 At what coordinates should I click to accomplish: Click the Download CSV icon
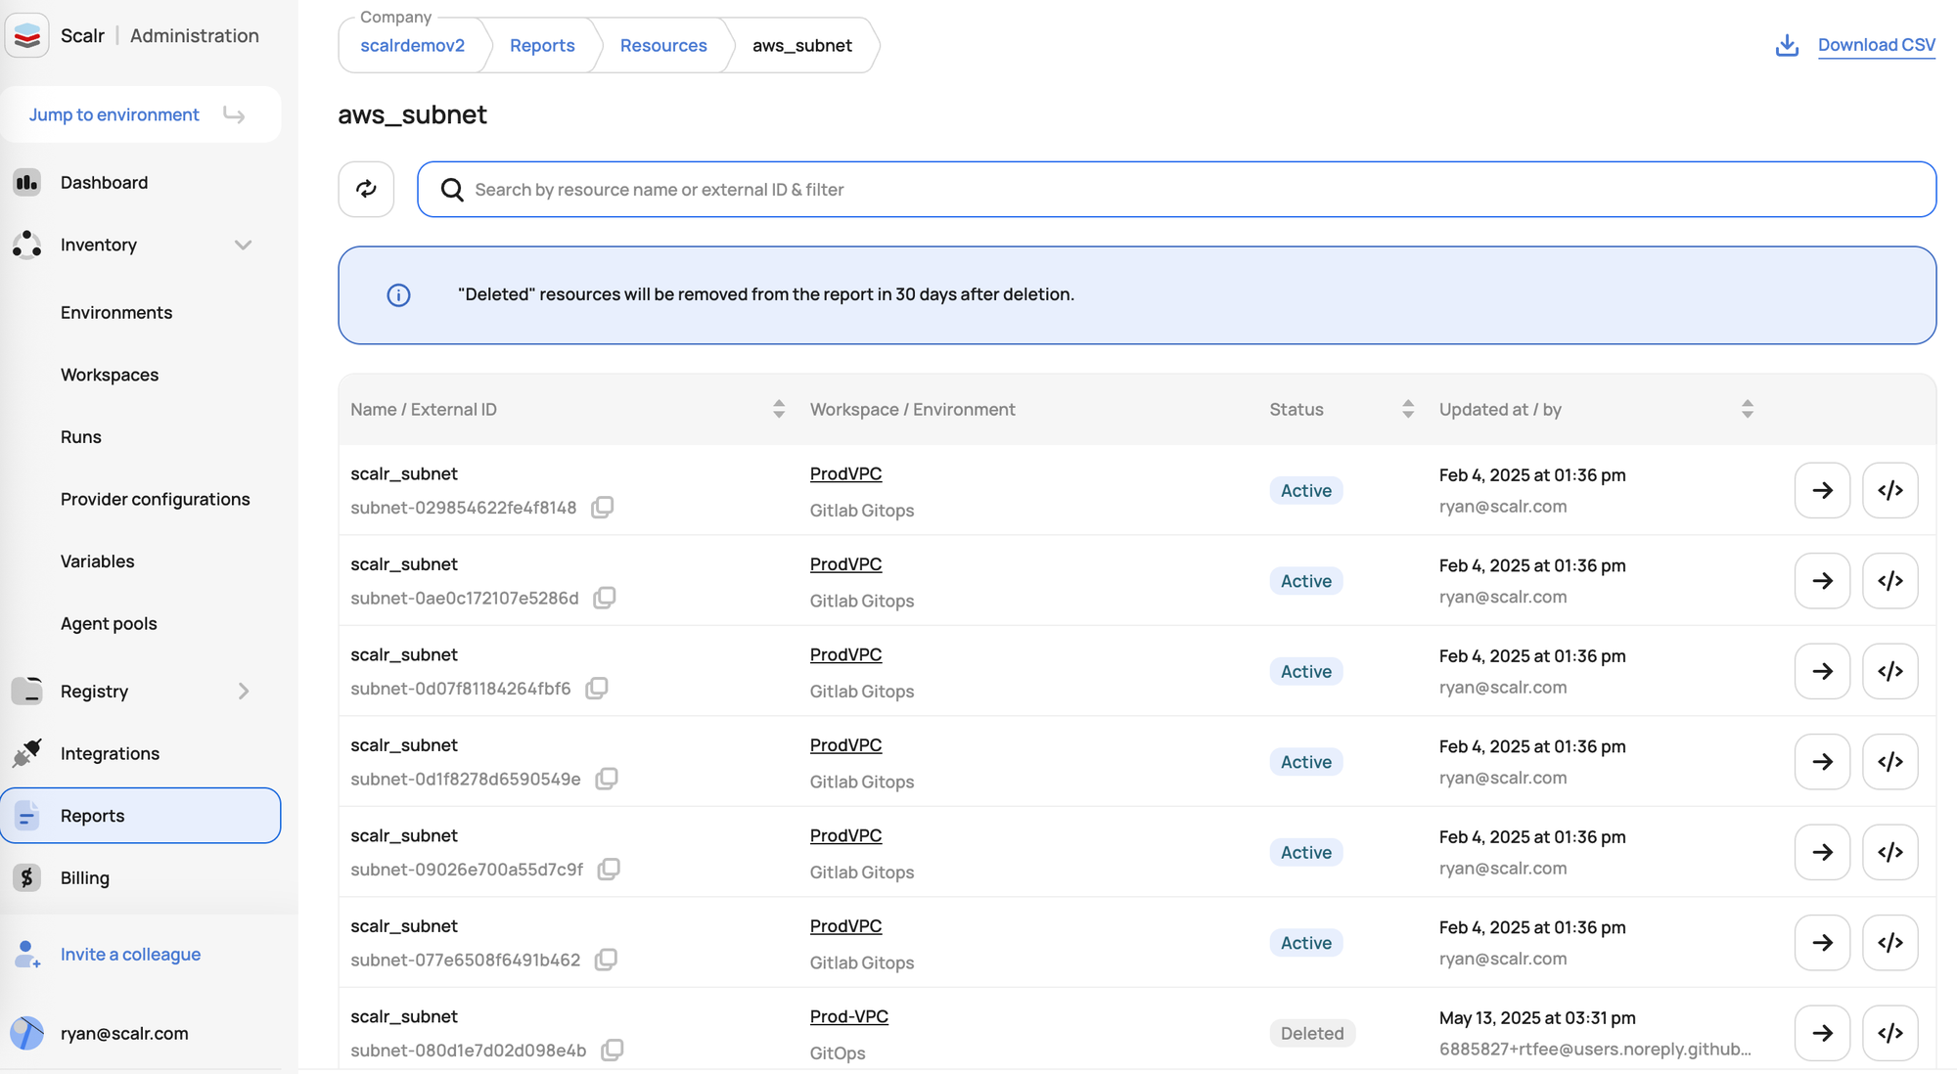(1787, 45)
